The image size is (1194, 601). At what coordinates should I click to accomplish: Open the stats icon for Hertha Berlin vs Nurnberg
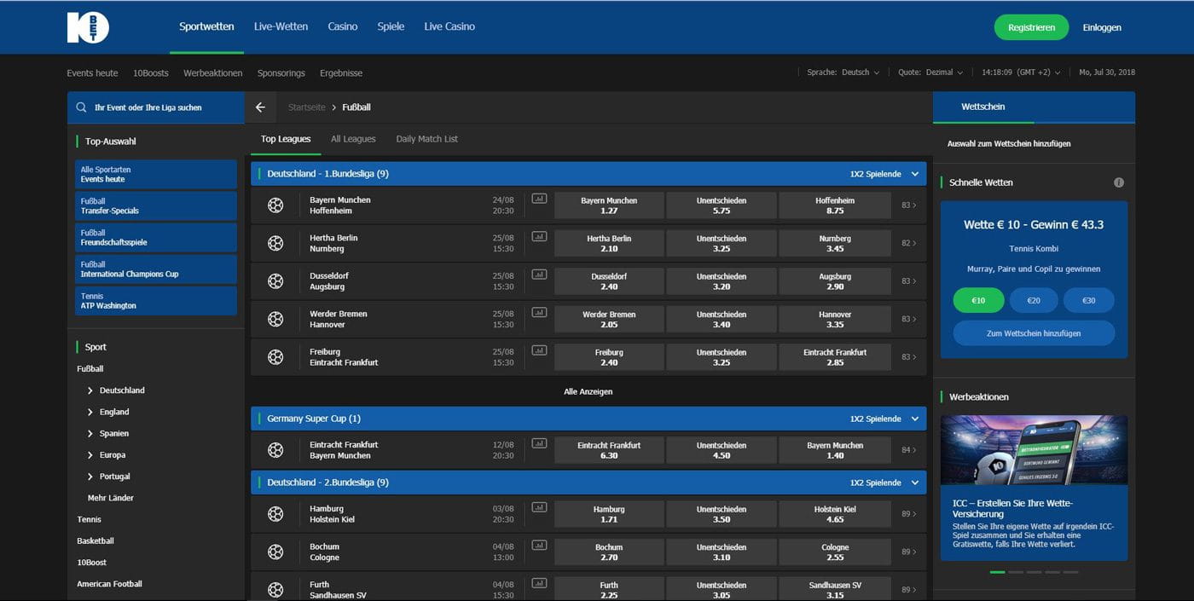(x=539, y=236)
